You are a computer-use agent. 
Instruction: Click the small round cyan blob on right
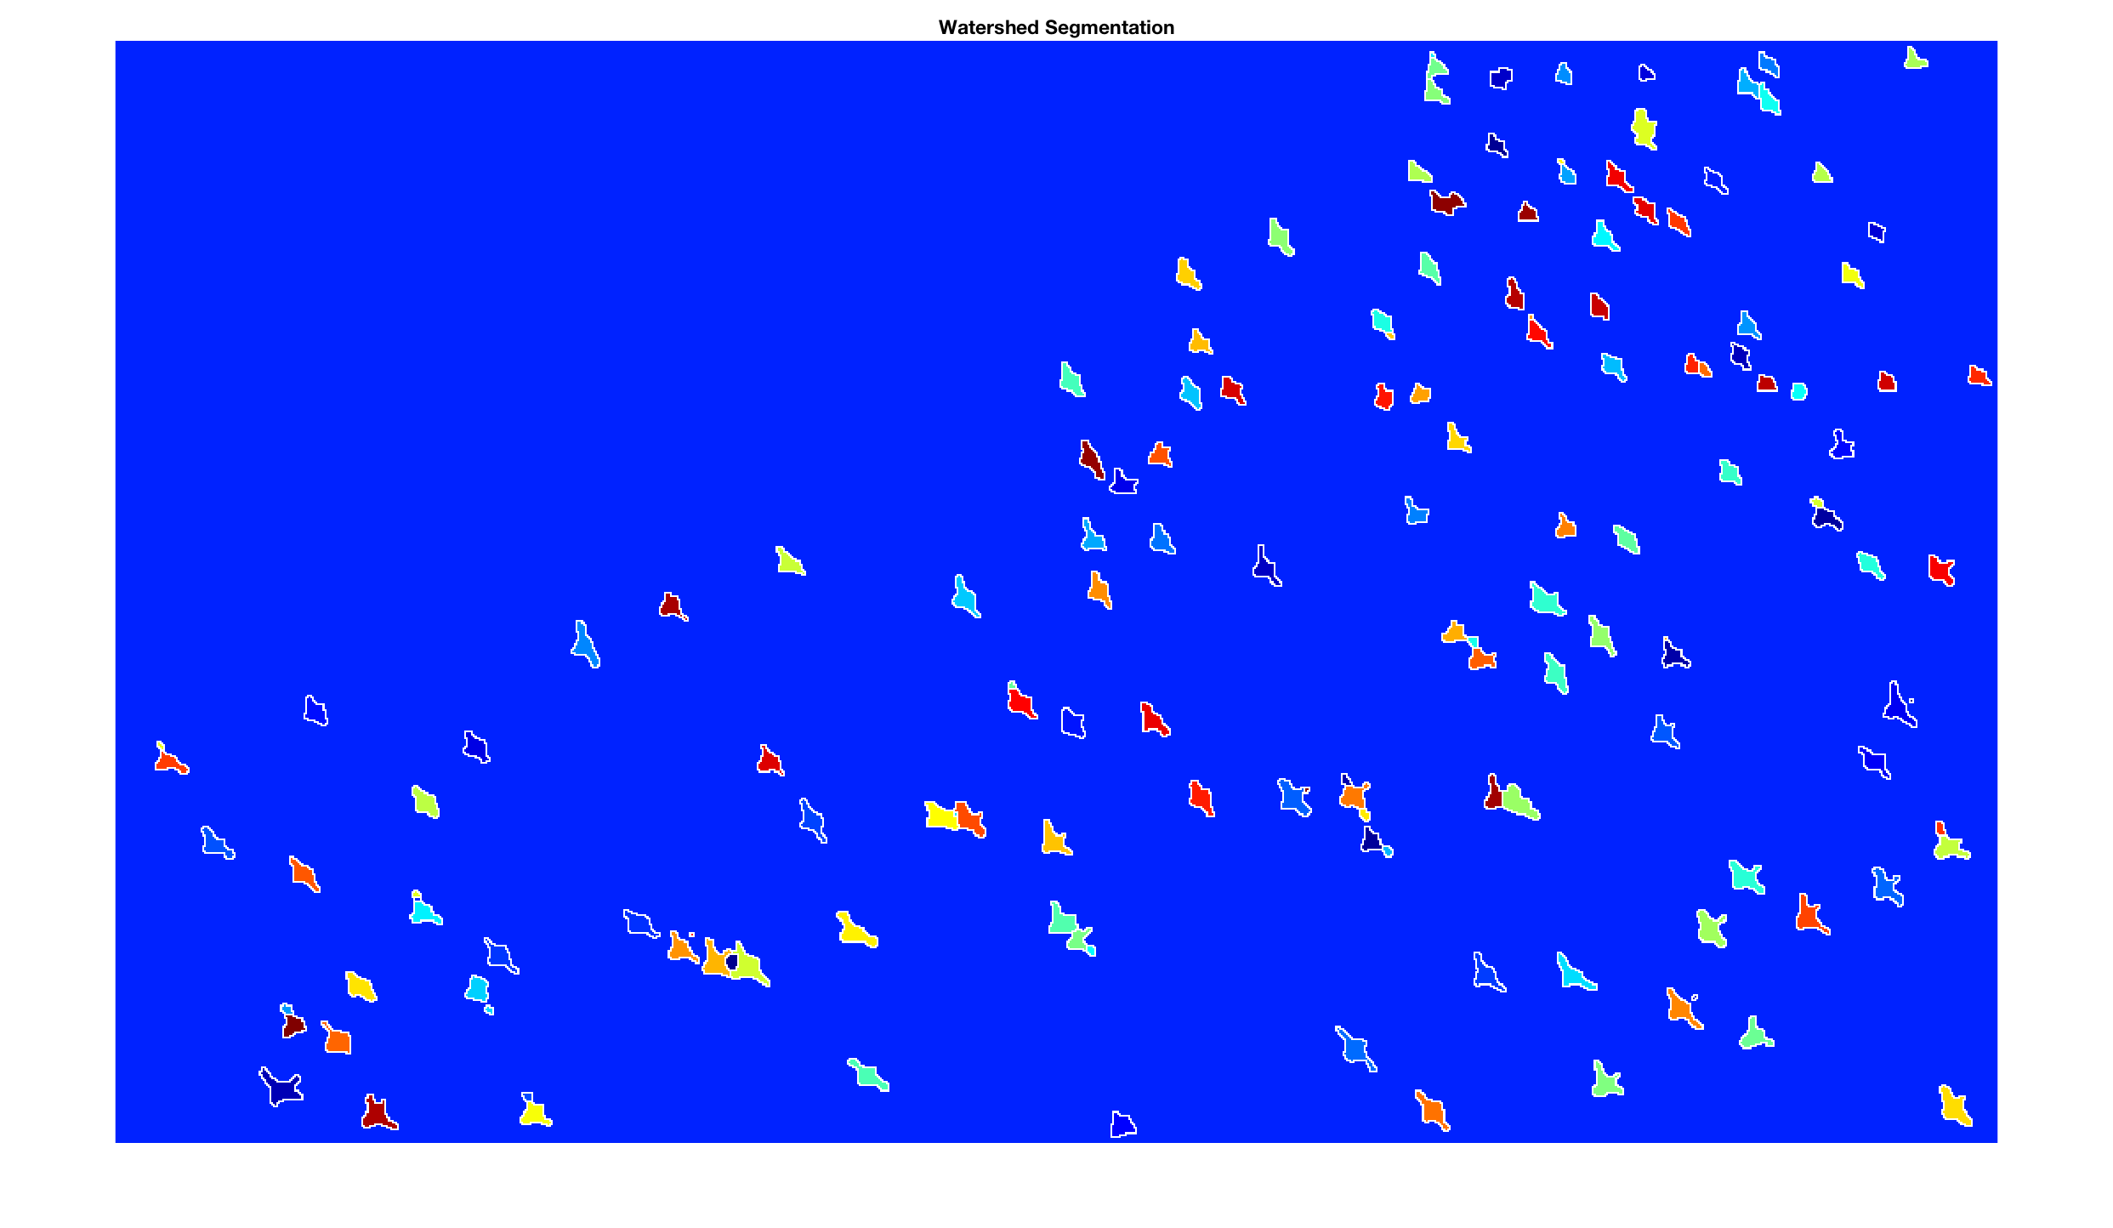click(1798, 391)
